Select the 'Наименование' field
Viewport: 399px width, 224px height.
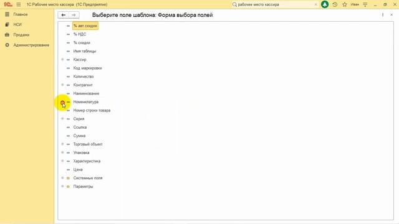coord(86,93)
